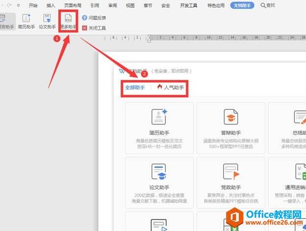Click the flame icon beside 人气助手

[x=160, y=87]
